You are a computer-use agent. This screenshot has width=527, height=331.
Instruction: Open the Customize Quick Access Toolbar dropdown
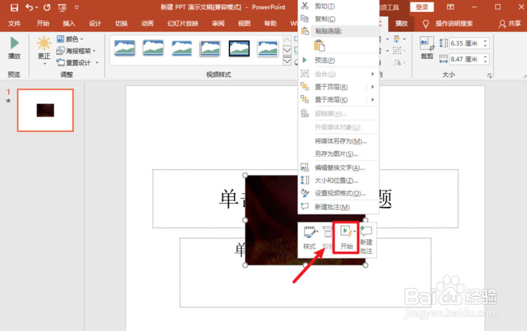tap(77, 7)
